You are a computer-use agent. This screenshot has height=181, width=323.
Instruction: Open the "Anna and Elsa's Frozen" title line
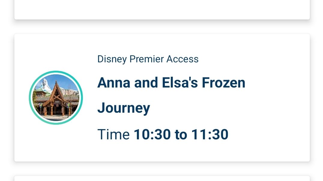(x=171, y=83)
